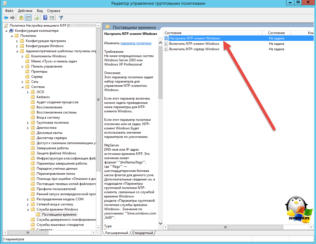Open the 'Действие' menu
316x244 pixels.
tap(25, 11)
